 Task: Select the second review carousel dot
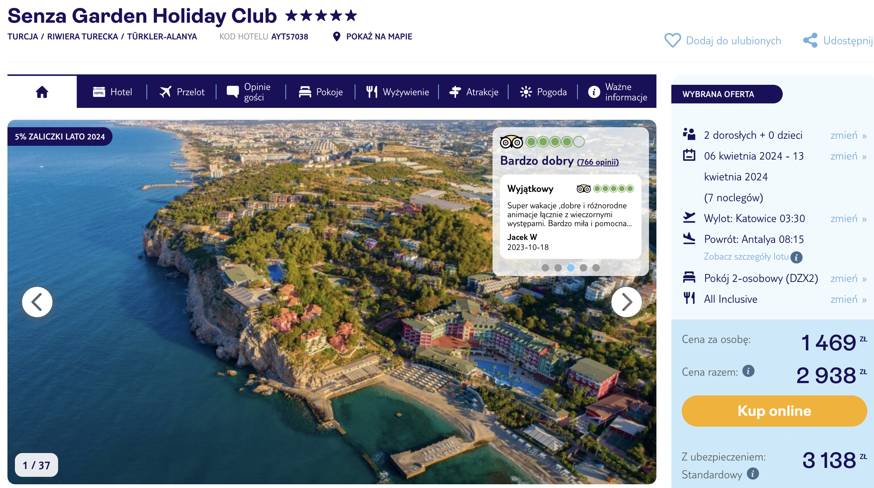click(x=558, y=267)
